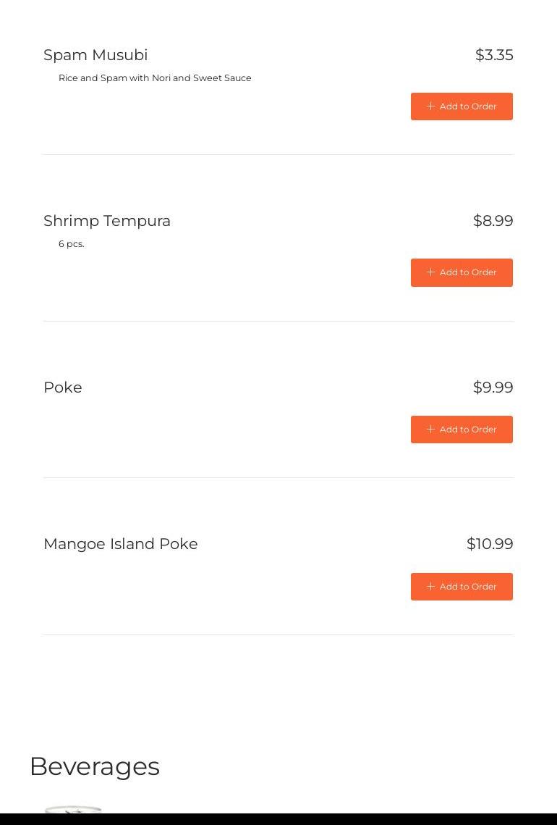This screenshot has height=825, width=557.
Task: Click the $10.99 price label
Action: point(490,544)
